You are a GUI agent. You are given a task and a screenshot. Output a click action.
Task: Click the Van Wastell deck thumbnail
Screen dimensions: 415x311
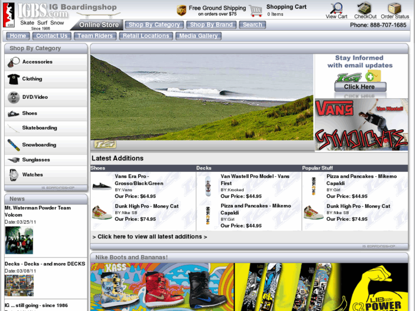[208, 186]
